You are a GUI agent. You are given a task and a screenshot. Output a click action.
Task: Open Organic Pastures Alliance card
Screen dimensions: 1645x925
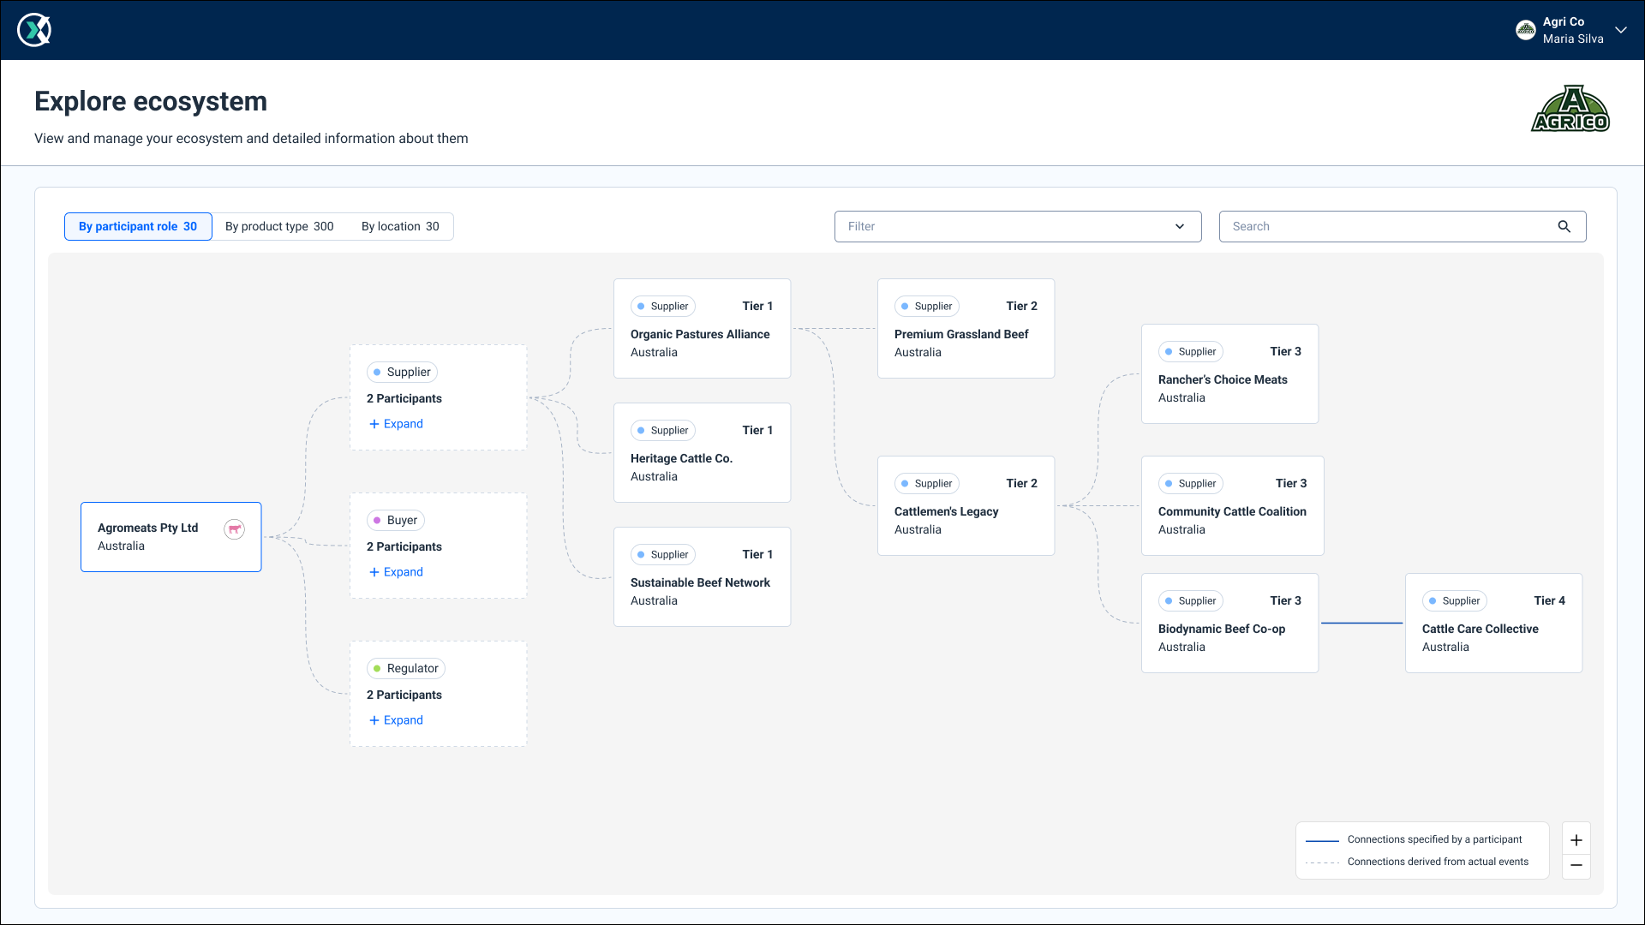tap(701, 334)
